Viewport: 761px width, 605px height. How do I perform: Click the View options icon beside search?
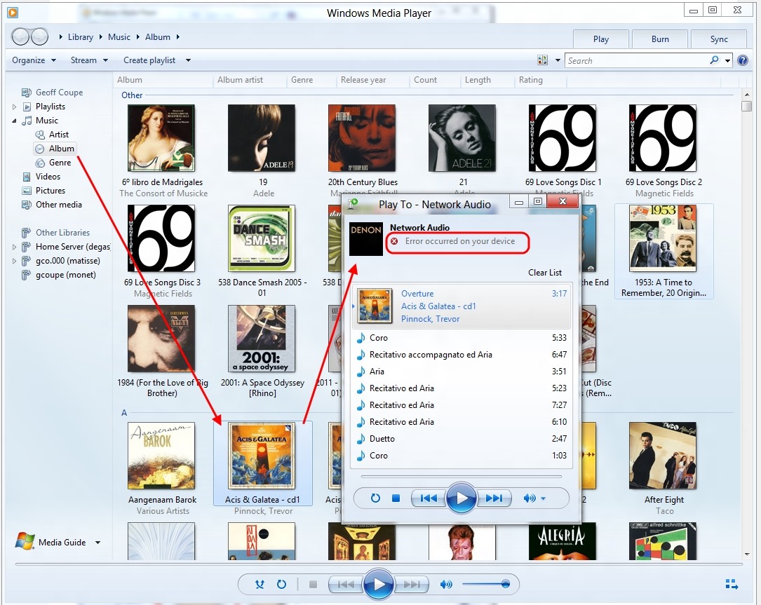(x=542, y=60)
